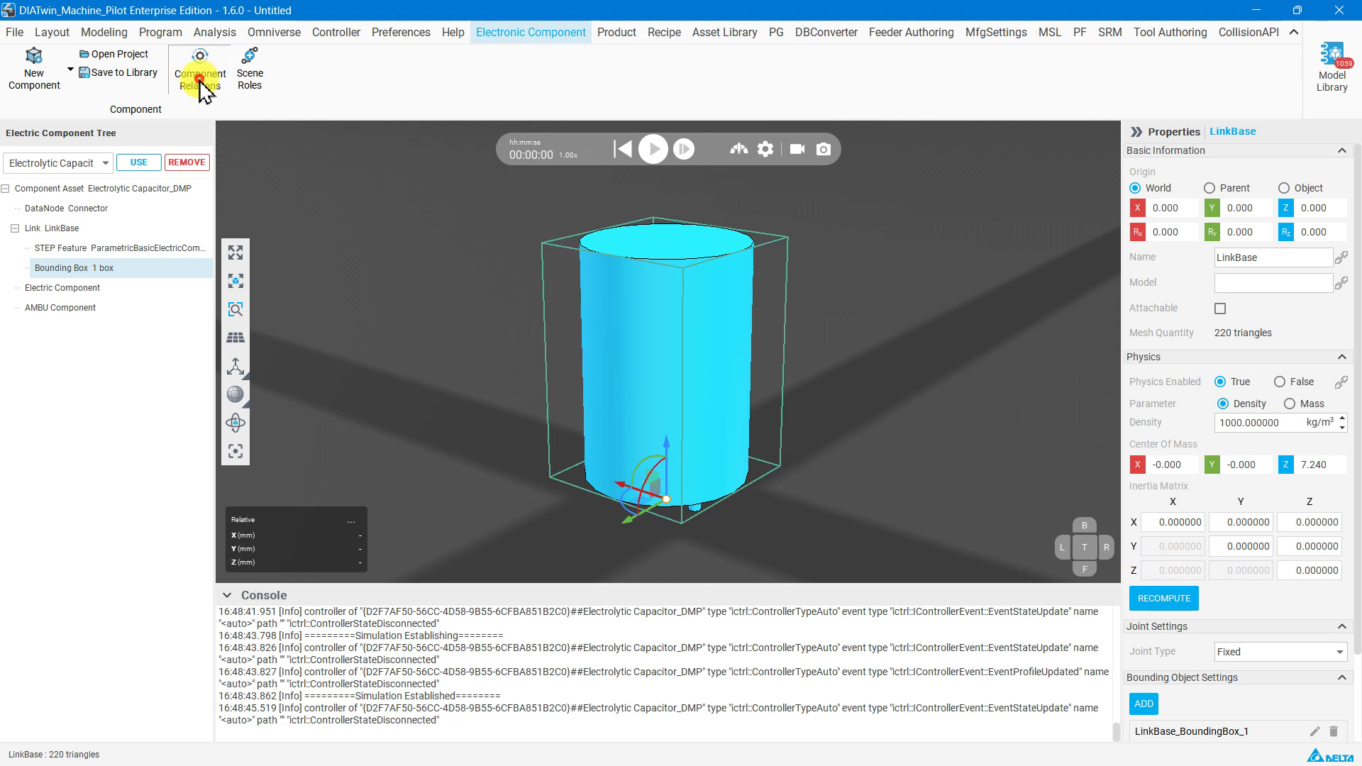Set Physics Enabled to False
Image resolution: width=1362 pixels, height=766 pixels.
pos(1280,382)
